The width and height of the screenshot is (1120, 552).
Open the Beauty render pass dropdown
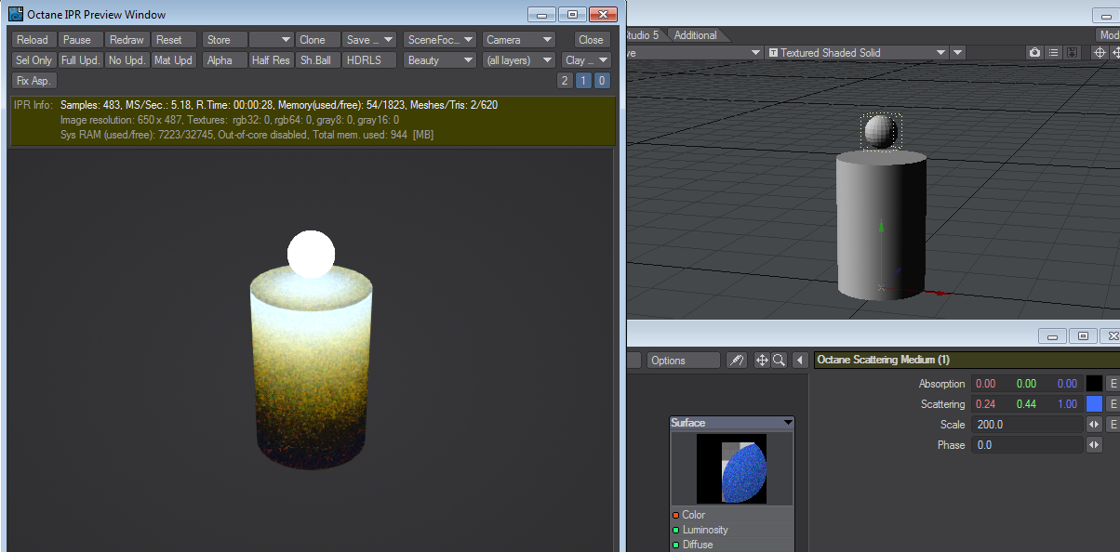point(440,60)
